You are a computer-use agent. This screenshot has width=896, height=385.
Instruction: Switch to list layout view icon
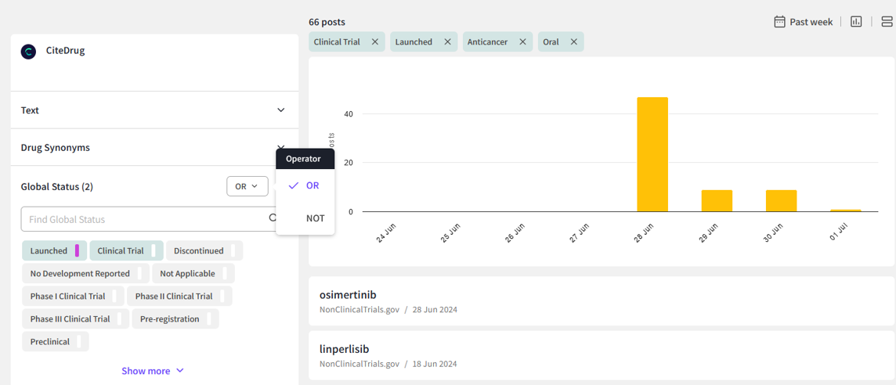(x=887, y=22)
